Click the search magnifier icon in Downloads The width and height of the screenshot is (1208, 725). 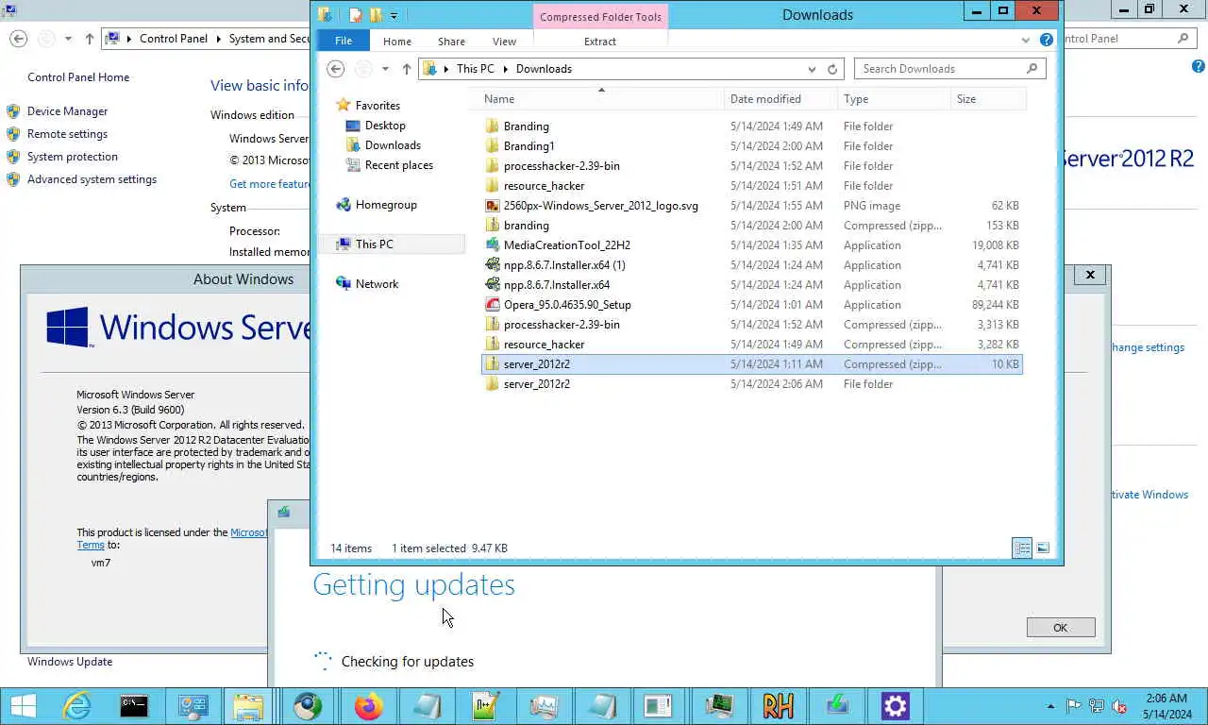pyautogui.click(x=1032, y=69)
